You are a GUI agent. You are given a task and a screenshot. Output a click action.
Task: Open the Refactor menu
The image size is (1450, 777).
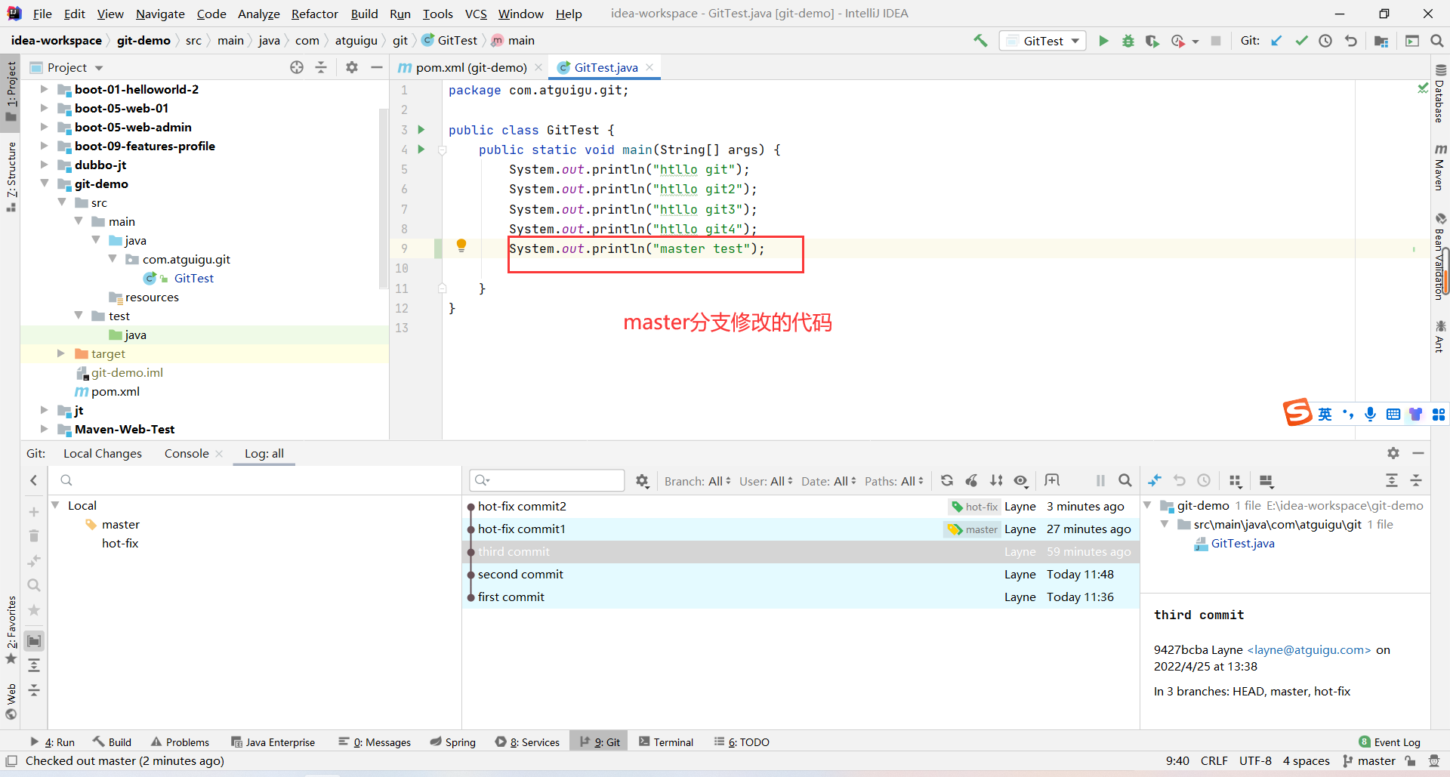point(315,14)
